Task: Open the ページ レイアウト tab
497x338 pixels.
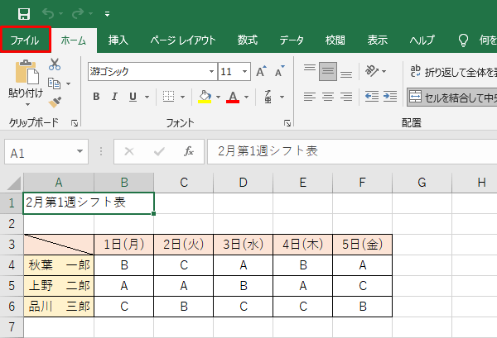Action: click(182, 40)
